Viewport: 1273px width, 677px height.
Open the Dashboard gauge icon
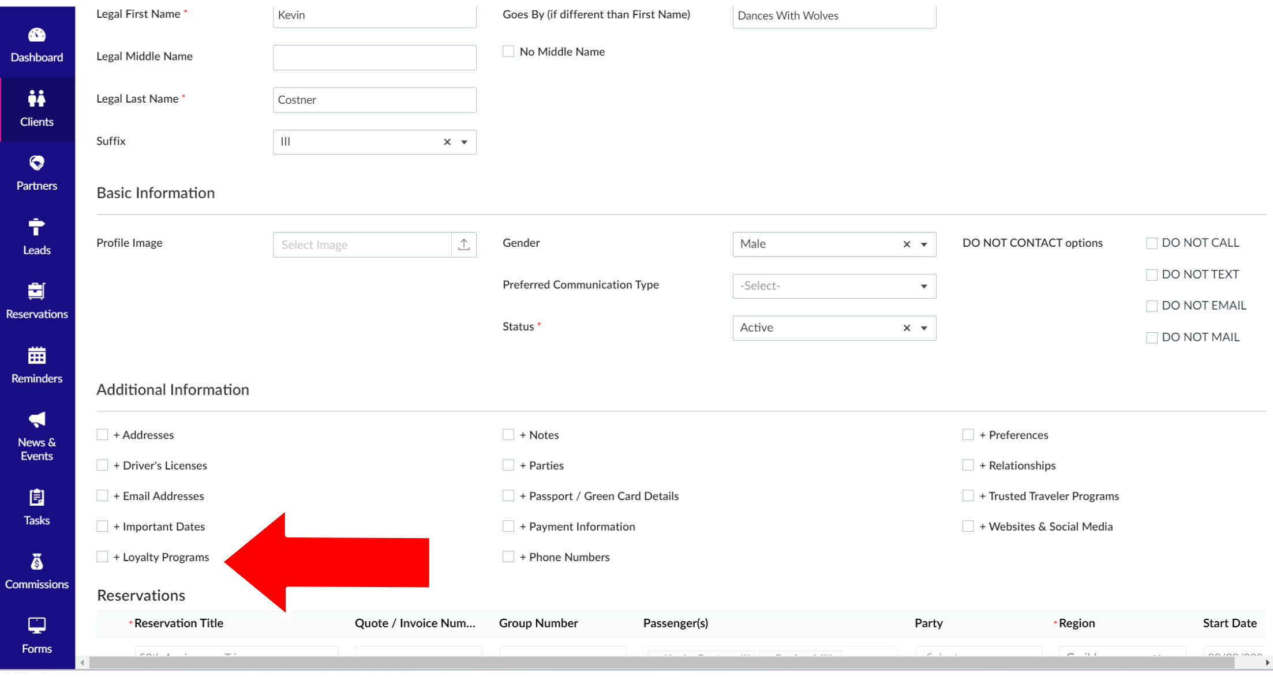pos(36,35)
